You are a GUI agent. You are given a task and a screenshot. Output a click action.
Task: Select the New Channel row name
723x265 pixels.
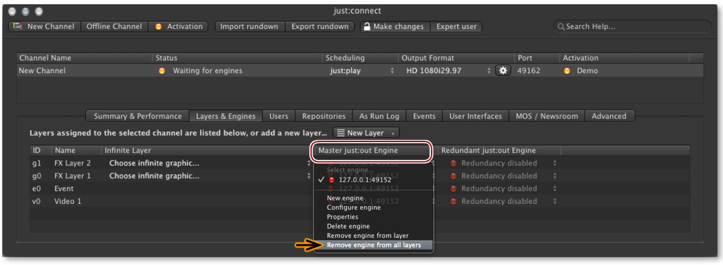coord(43,71)
